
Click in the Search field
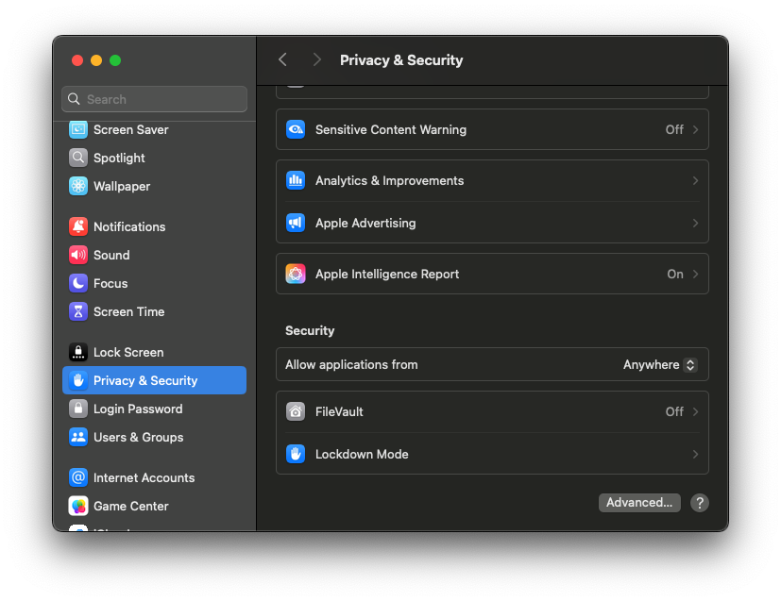[x=155, y=99]
